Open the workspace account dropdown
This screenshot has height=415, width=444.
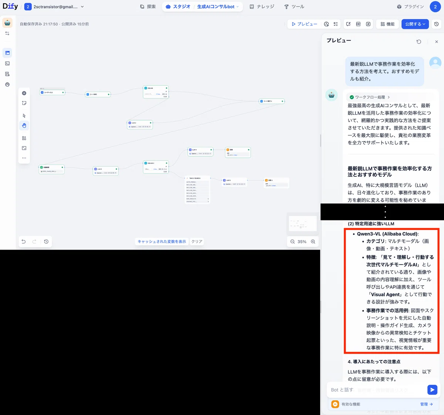[x=54, y=7]
